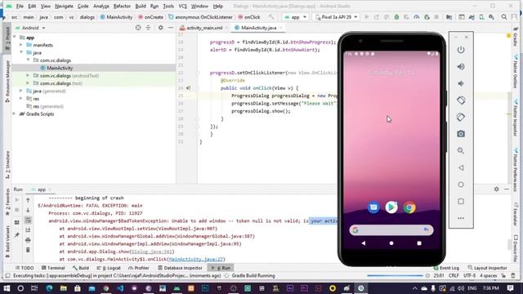Open Play Store on the emulator home screen

pyautogui.click(x=391, y=207)
